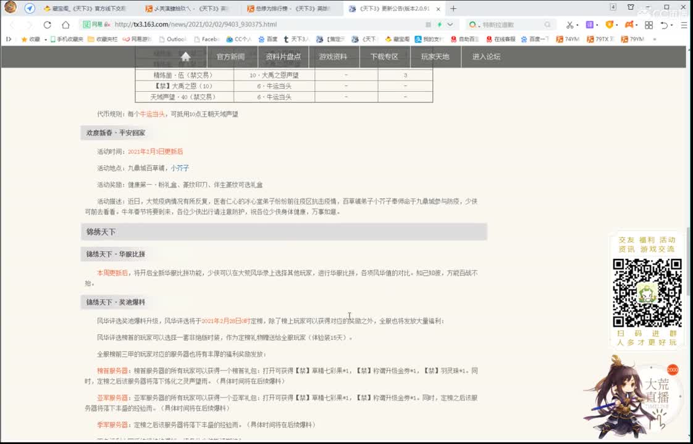Click the lightning speed mode icon
693x444 pixels.
click(439, 25)
